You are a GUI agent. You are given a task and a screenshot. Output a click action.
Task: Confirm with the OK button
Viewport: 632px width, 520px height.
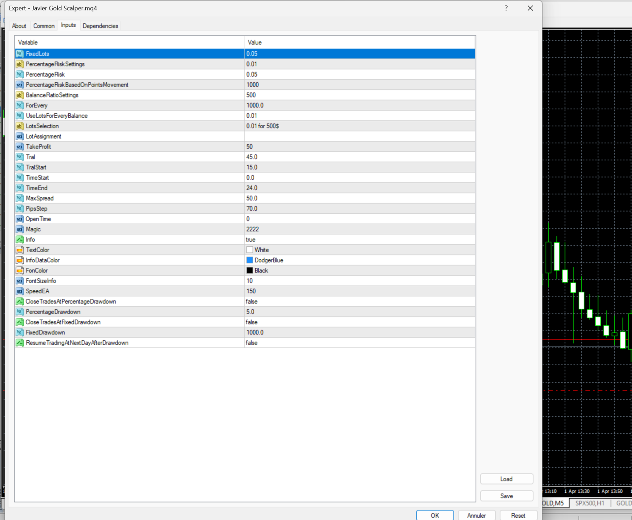click(434, 515)
